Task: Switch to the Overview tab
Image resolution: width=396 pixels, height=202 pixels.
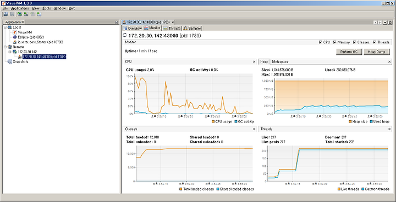Action: pyautogui.click(x=133, y=28)
